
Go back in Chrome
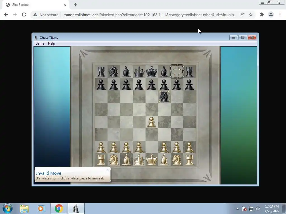[6, 14]
